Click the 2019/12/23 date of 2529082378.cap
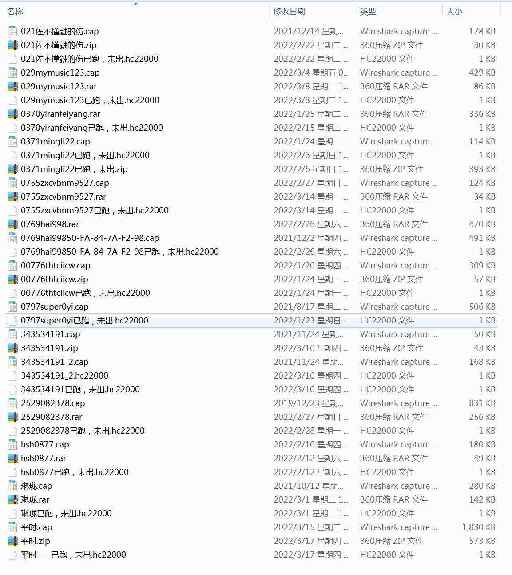The height and width of the screenshot is (575, 512). tap(309, 403)
